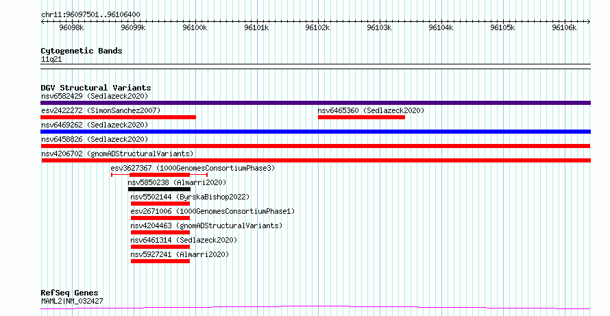Click the red esv2422272 variant bar
Screen dimensions: 610x316
click(119, 117)
